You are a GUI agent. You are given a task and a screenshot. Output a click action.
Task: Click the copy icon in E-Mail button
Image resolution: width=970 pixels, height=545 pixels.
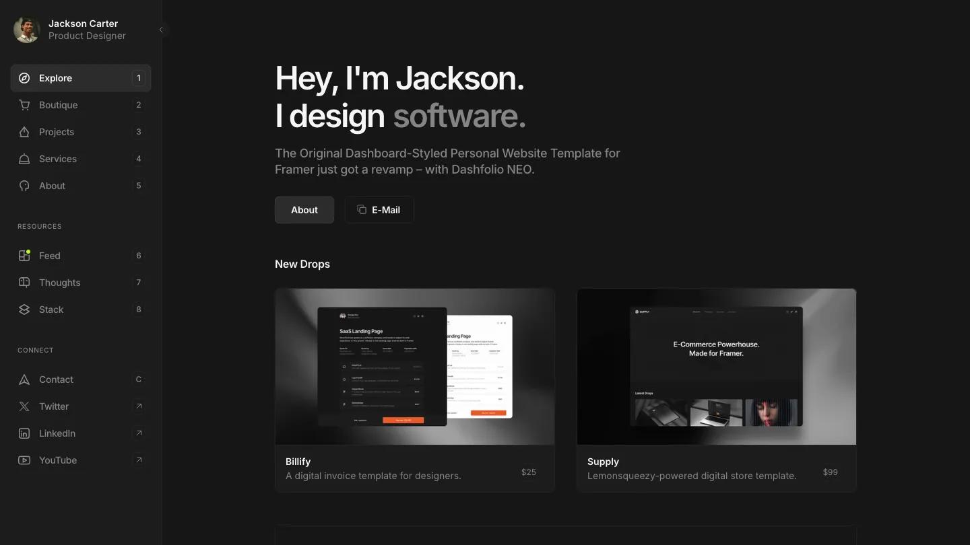tap(362, 210)
